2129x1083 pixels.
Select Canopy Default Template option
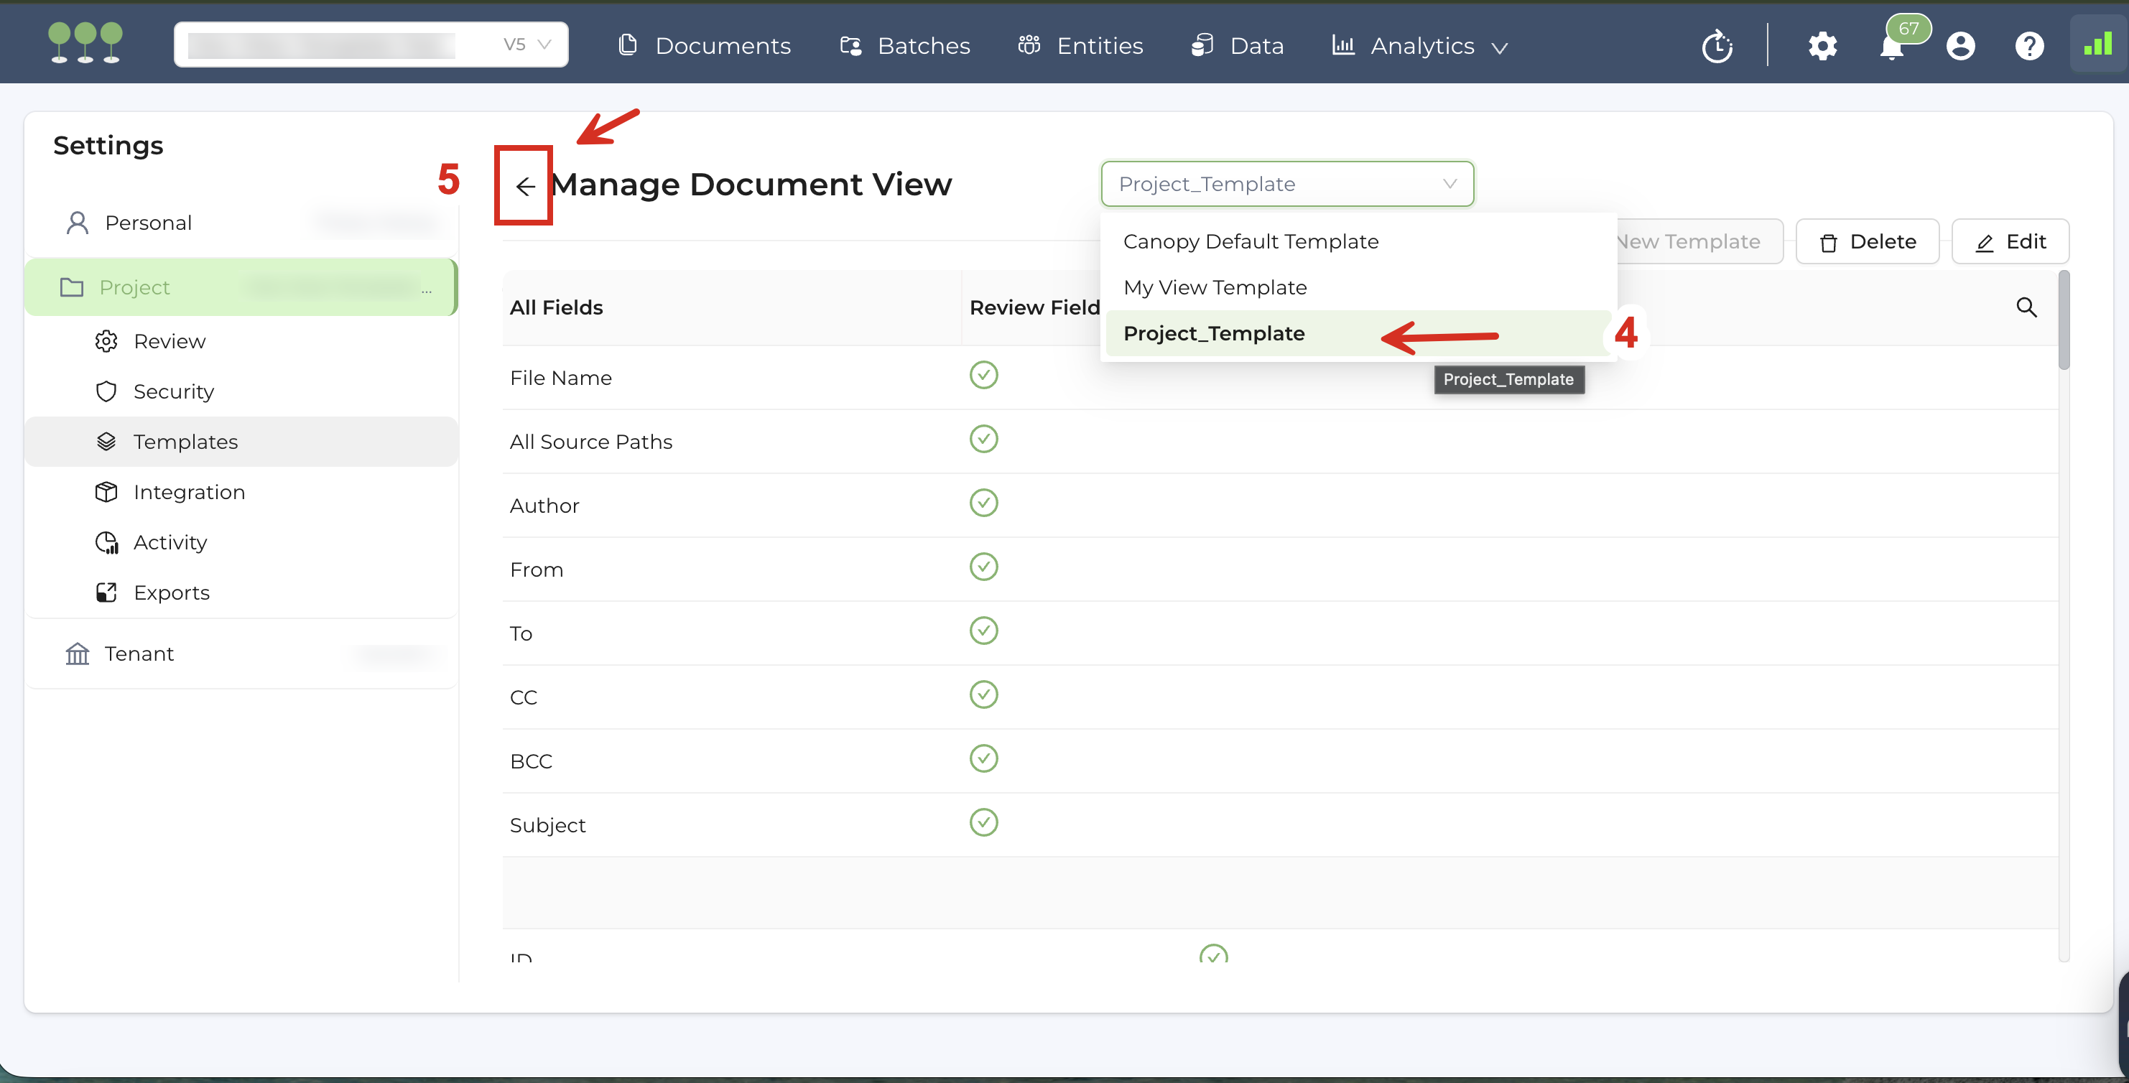[1250, 242]
